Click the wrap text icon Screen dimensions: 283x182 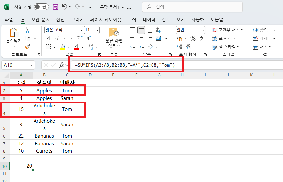(158, 30)
